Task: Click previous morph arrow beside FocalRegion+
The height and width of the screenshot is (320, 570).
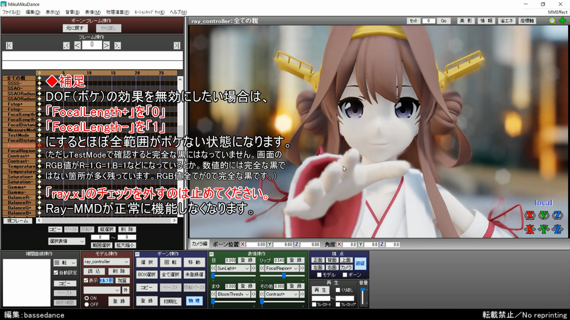Action: click(x=262, y=268)
